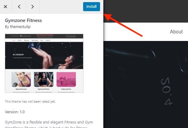The width and height of the screenshot is (188, 128).
Task: Click the Experienced Trainers image
Action: tap(44, 79)
